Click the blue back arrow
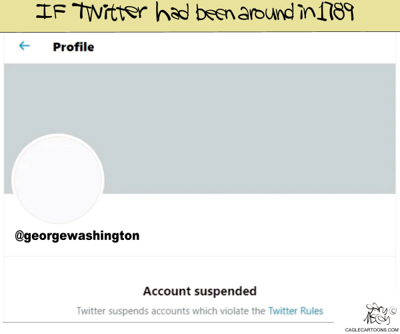Image resolution: width=400 pixels, height=334 pixels. (x=25, y=46)
